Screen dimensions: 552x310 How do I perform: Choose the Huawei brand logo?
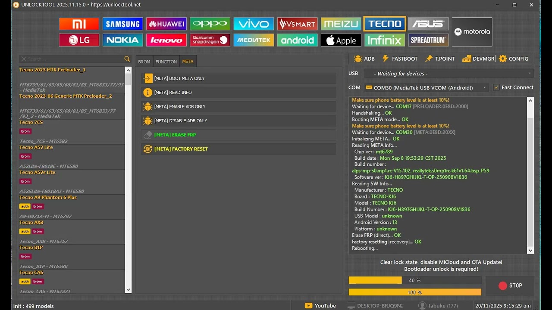coord(166,24)
